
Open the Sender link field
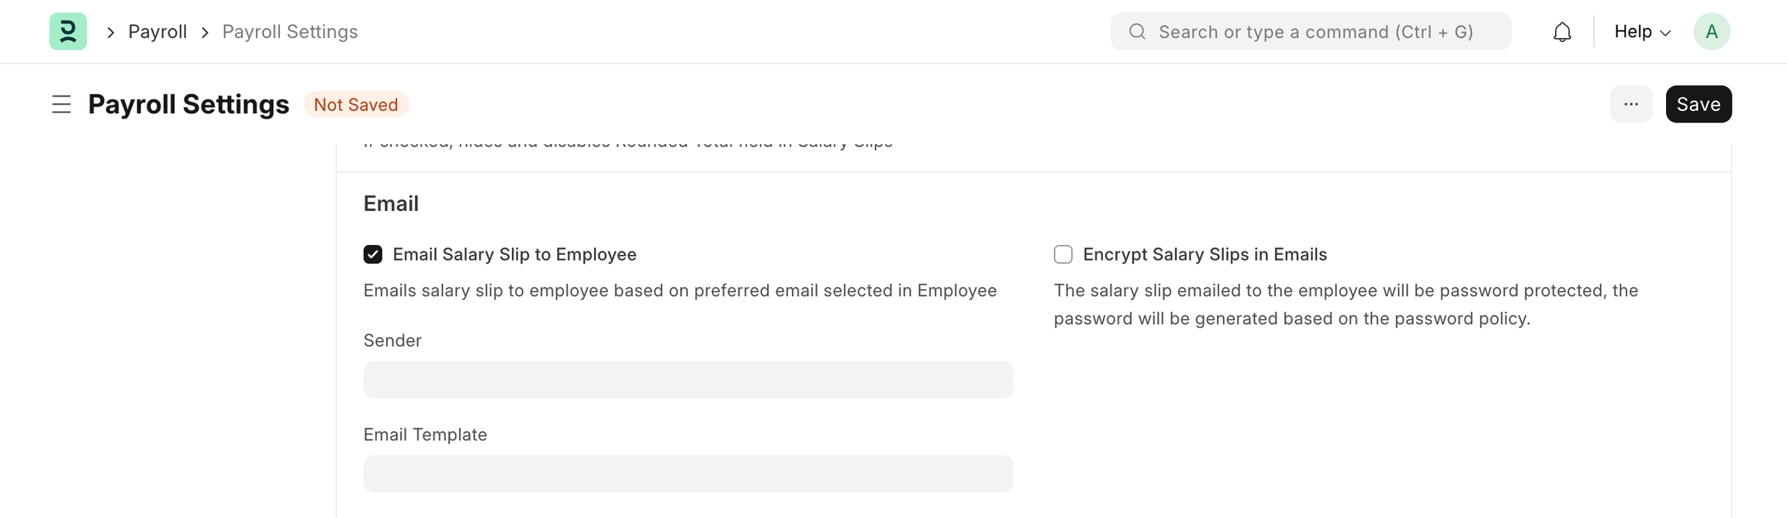point(688,380)
